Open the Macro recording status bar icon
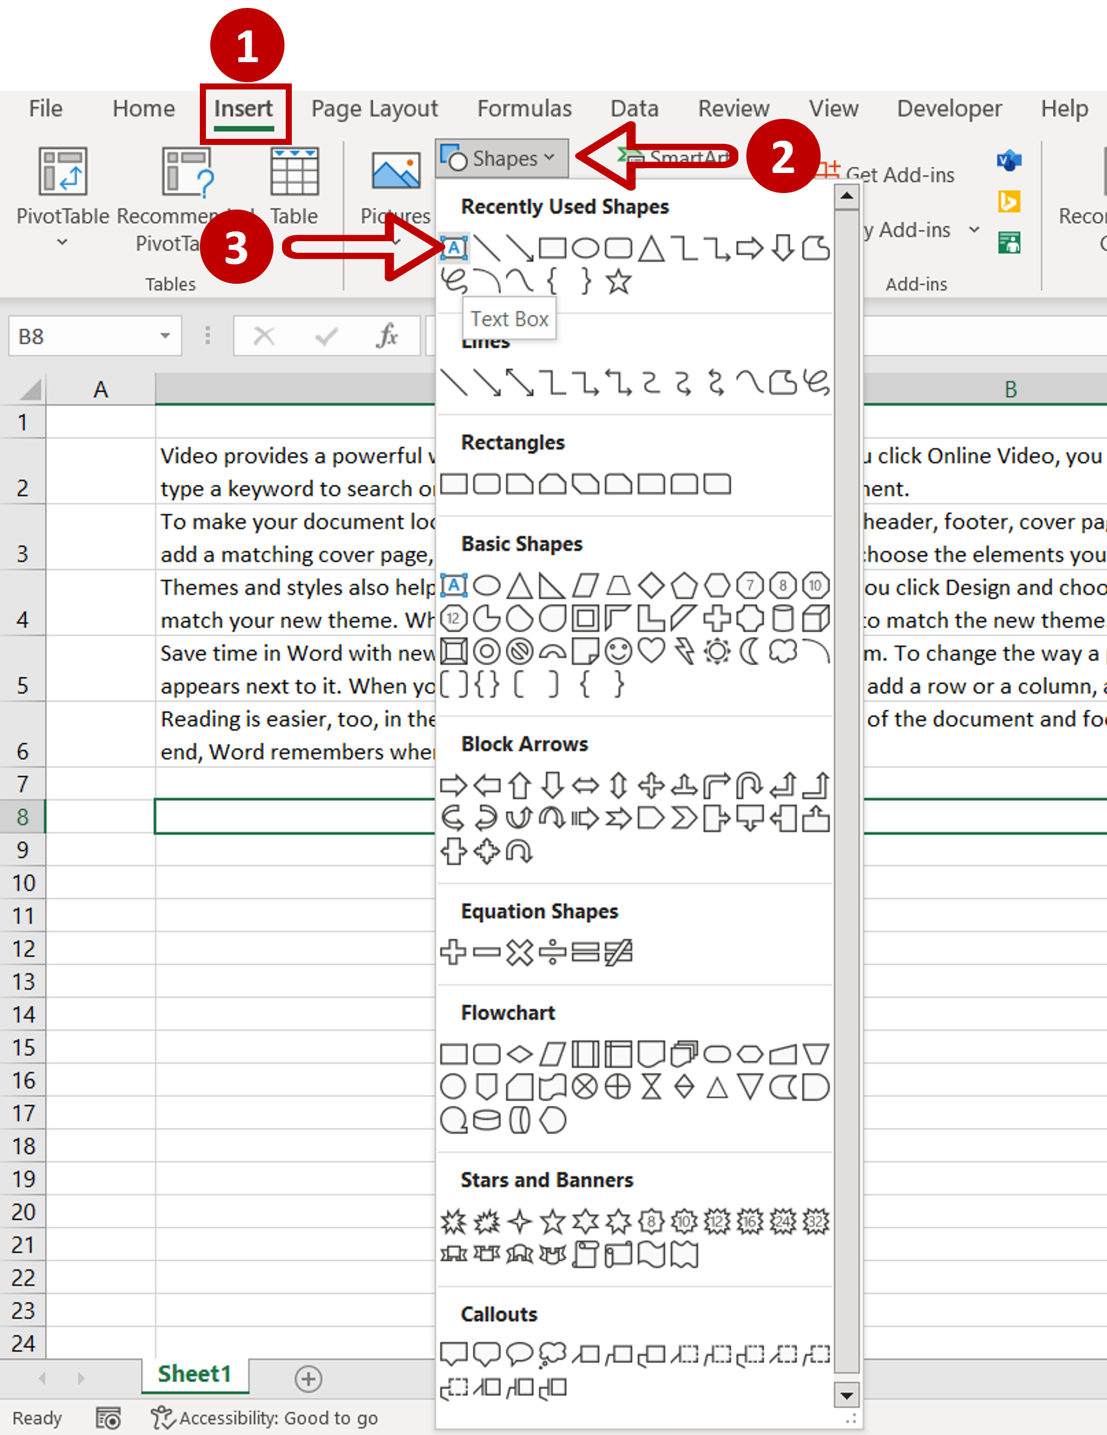The height and width of the screenshot is (1435, 1107). pyautogui.click(x=108, y=1418)
